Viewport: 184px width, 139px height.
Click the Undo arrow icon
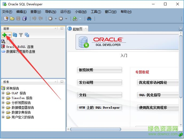[34, 18]
